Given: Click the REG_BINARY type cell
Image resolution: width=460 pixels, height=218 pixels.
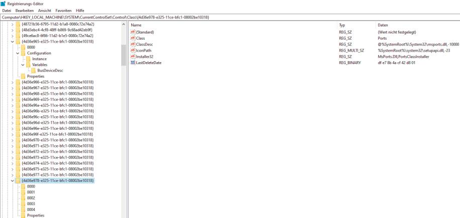Looking at the screenshot, I should click(350, 63).
